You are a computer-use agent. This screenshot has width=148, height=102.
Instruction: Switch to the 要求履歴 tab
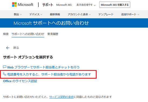tap(53, 34)
